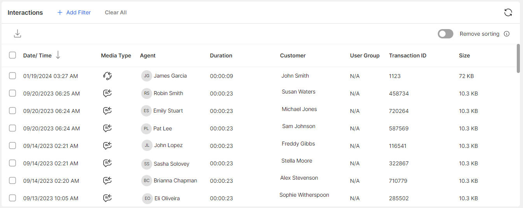Click the Add Filter button
This screenshot has height=208, width=523.
(74, 12)
